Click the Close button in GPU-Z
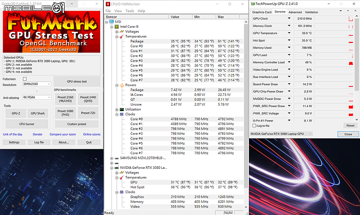 tap(348, 134)
